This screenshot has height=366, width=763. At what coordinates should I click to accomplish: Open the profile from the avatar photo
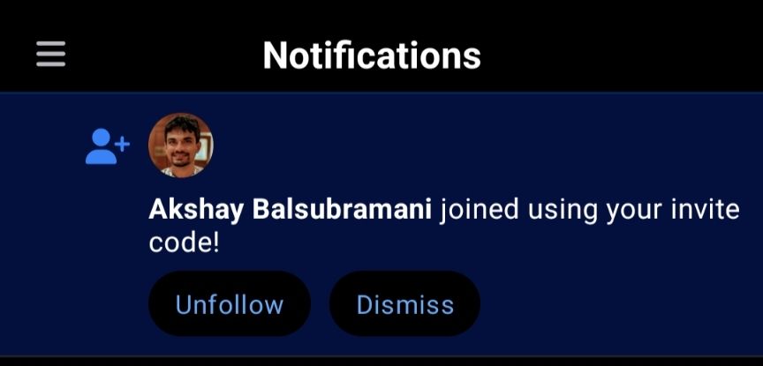click(x=180, y=146)
